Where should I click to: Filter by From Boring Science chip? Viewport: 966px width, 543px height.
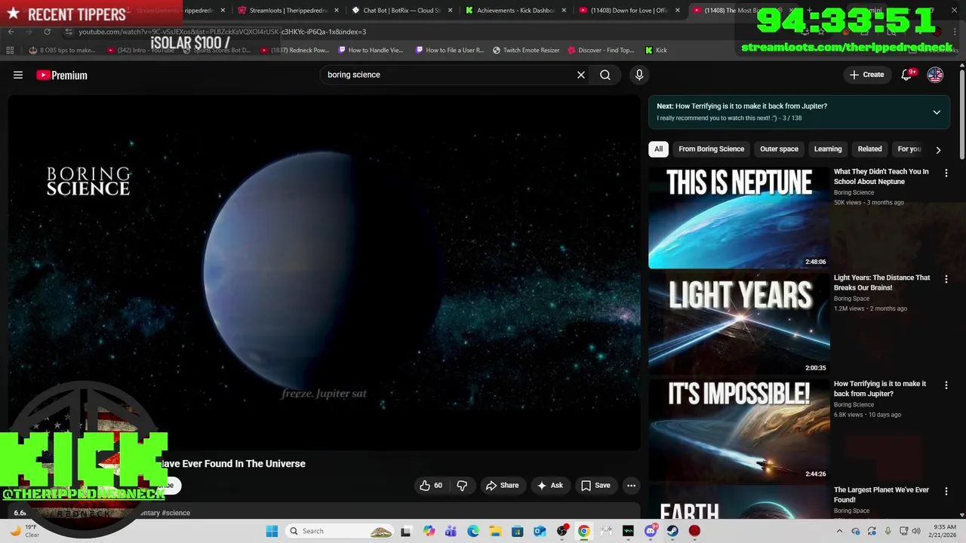(711, 149)
